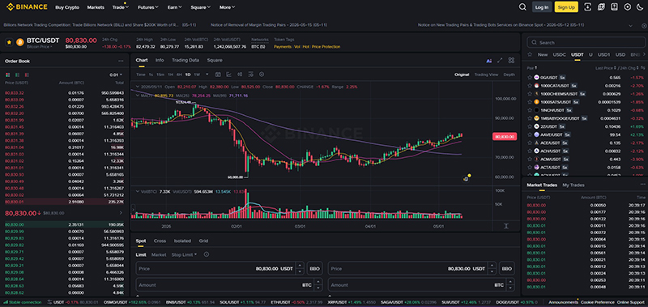Viewport: 648px width, 307px height.
Task: Switch to the Cross margin tab
Action: tap(160, 241)
